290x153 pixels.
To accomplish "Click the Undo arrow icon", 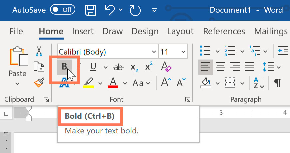I will coord(110,10).
